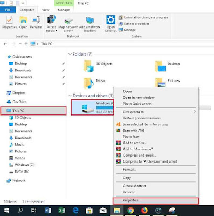Click the taskbar Search icon
The image size is (214, 216).
(x=20, y=211)
